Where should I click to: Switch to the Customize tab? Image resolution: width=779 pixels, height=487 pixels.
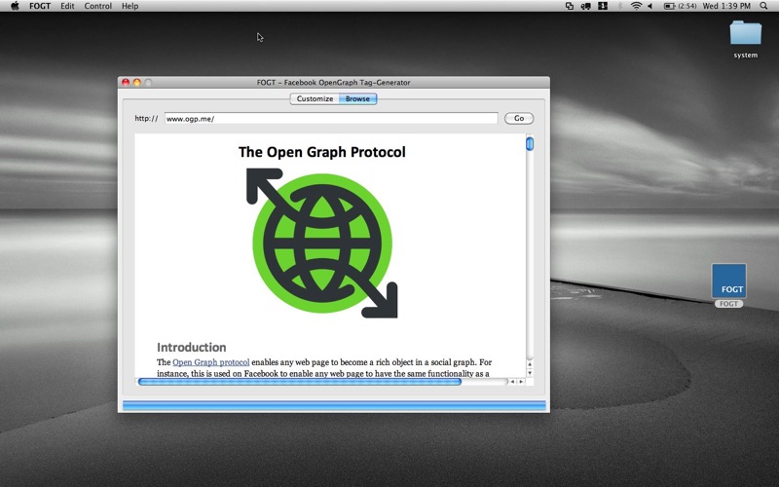[x=315, y=99]
